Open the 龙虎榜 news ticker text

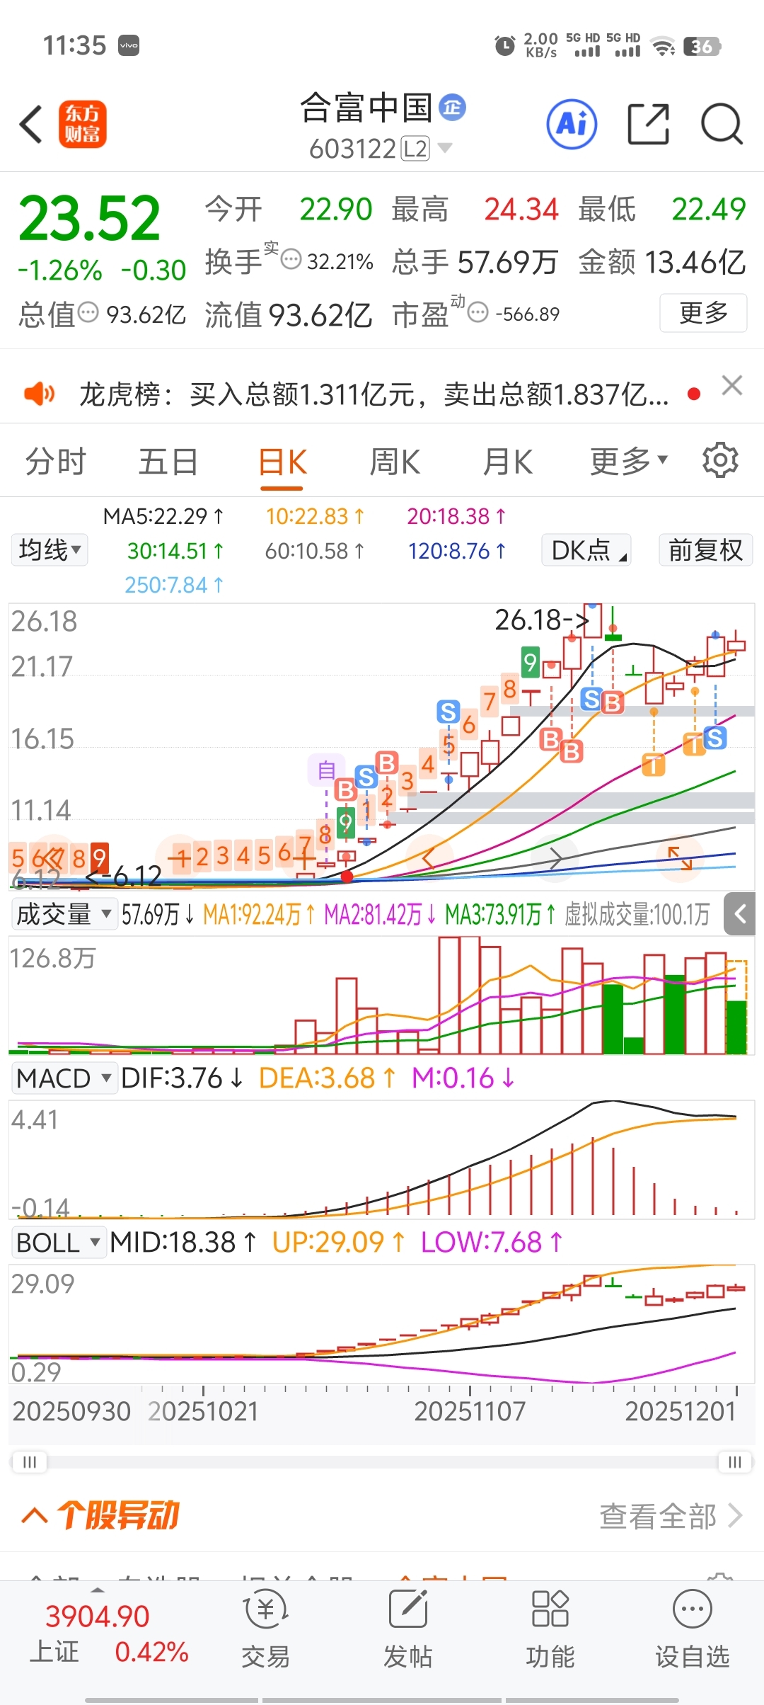[x=374, y=394]
